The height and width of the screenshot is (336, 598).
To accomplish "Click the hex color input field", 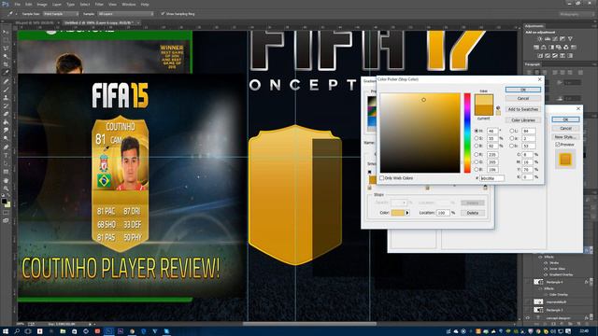I will pos(492,178).
